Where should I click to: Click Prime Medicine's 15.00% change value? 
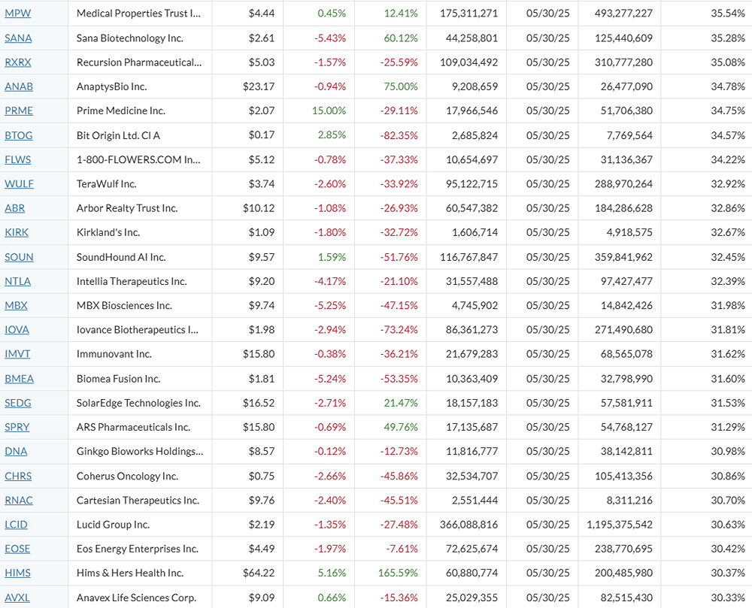[329, 110]
